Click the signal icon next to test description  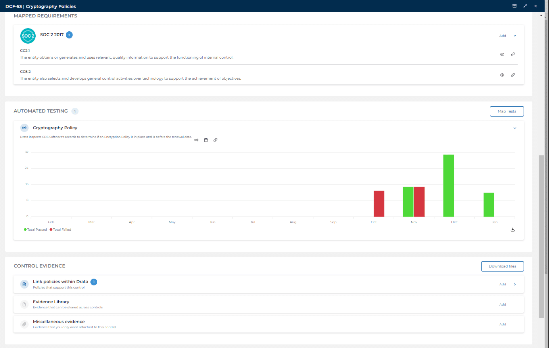point(196,140)
